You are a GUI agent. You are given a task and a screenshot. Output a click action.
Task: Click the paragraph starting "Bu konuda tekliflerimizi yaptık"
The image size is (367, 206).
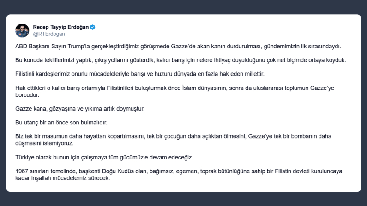[x=180, y=60]
